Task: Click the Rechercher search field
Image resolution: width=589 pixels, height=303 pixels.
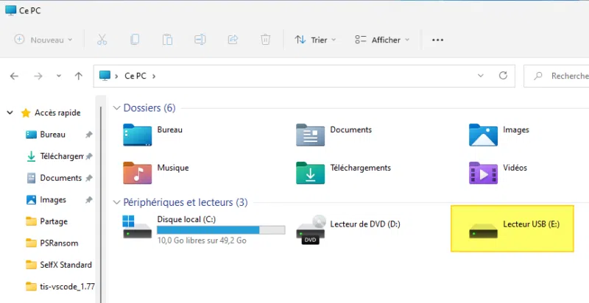Action: 557,76
